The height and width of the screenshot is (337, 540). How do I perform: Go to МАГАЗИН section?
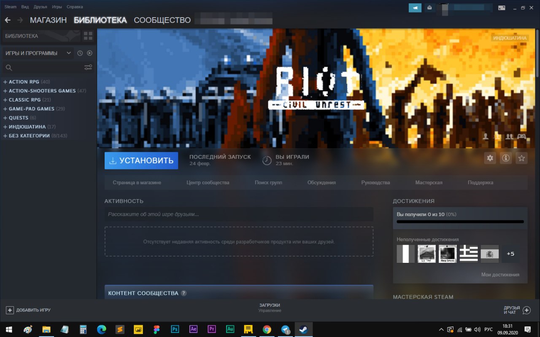[49, 20]
